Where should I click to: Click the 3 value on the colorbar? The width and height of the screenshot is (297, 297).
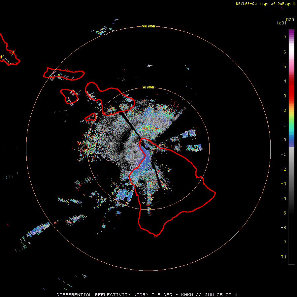285,96
